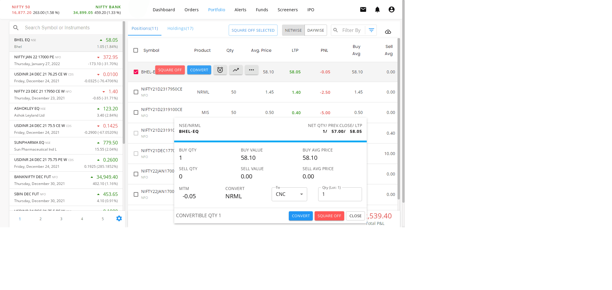Screen dimensions: 612x290
Task: Open watchlist settings gear icon
Action: [x=119, y=219]
